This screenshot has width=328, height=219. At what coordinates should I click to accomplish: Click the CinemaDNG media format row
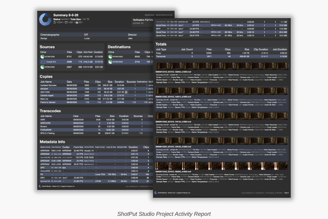[x=96, y=171]
